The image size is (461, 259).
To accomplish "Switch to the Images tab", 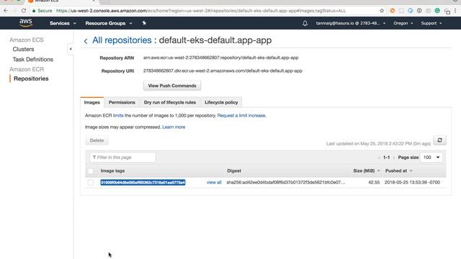I will pos(92,102).
